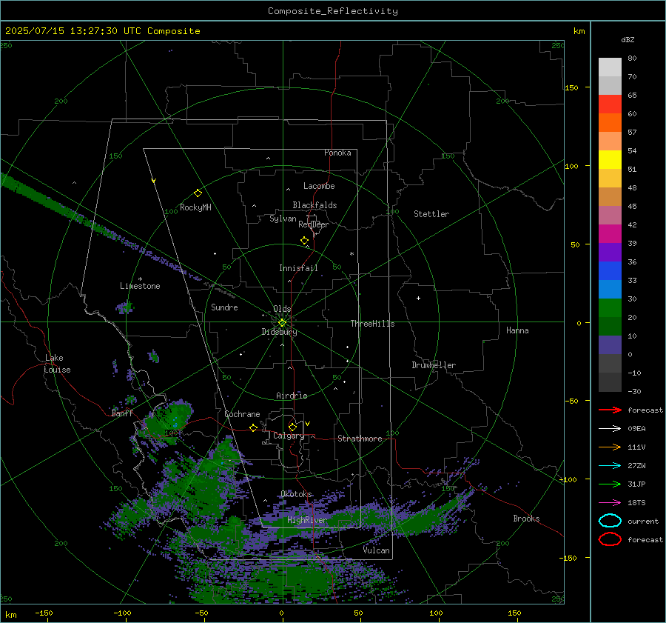Click the orange 111V arrow icon

point(610,447)
